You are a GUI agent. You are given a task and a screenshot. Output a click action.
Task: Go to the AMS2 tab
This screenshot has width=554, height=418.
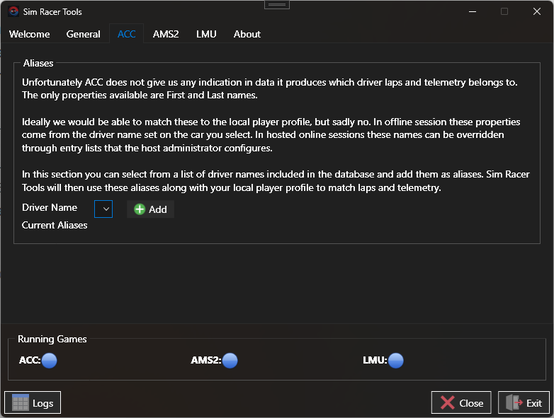pyautogui.click(x=166, y=34)
